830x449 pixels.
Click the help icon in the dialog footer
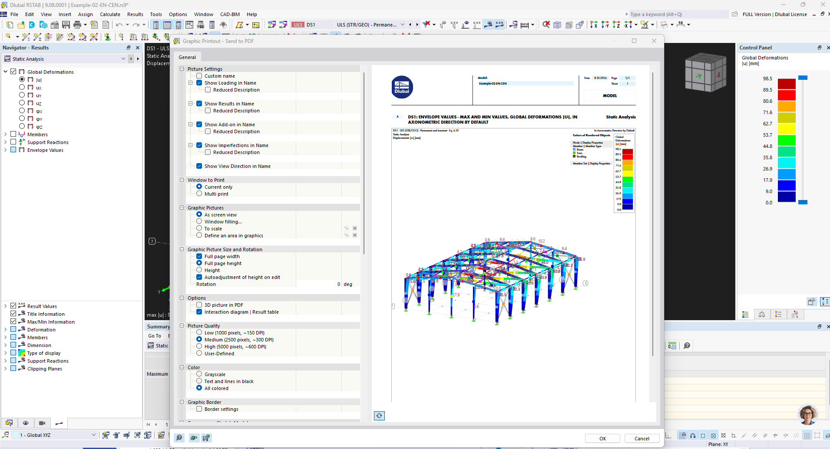(x=179, y=438)
